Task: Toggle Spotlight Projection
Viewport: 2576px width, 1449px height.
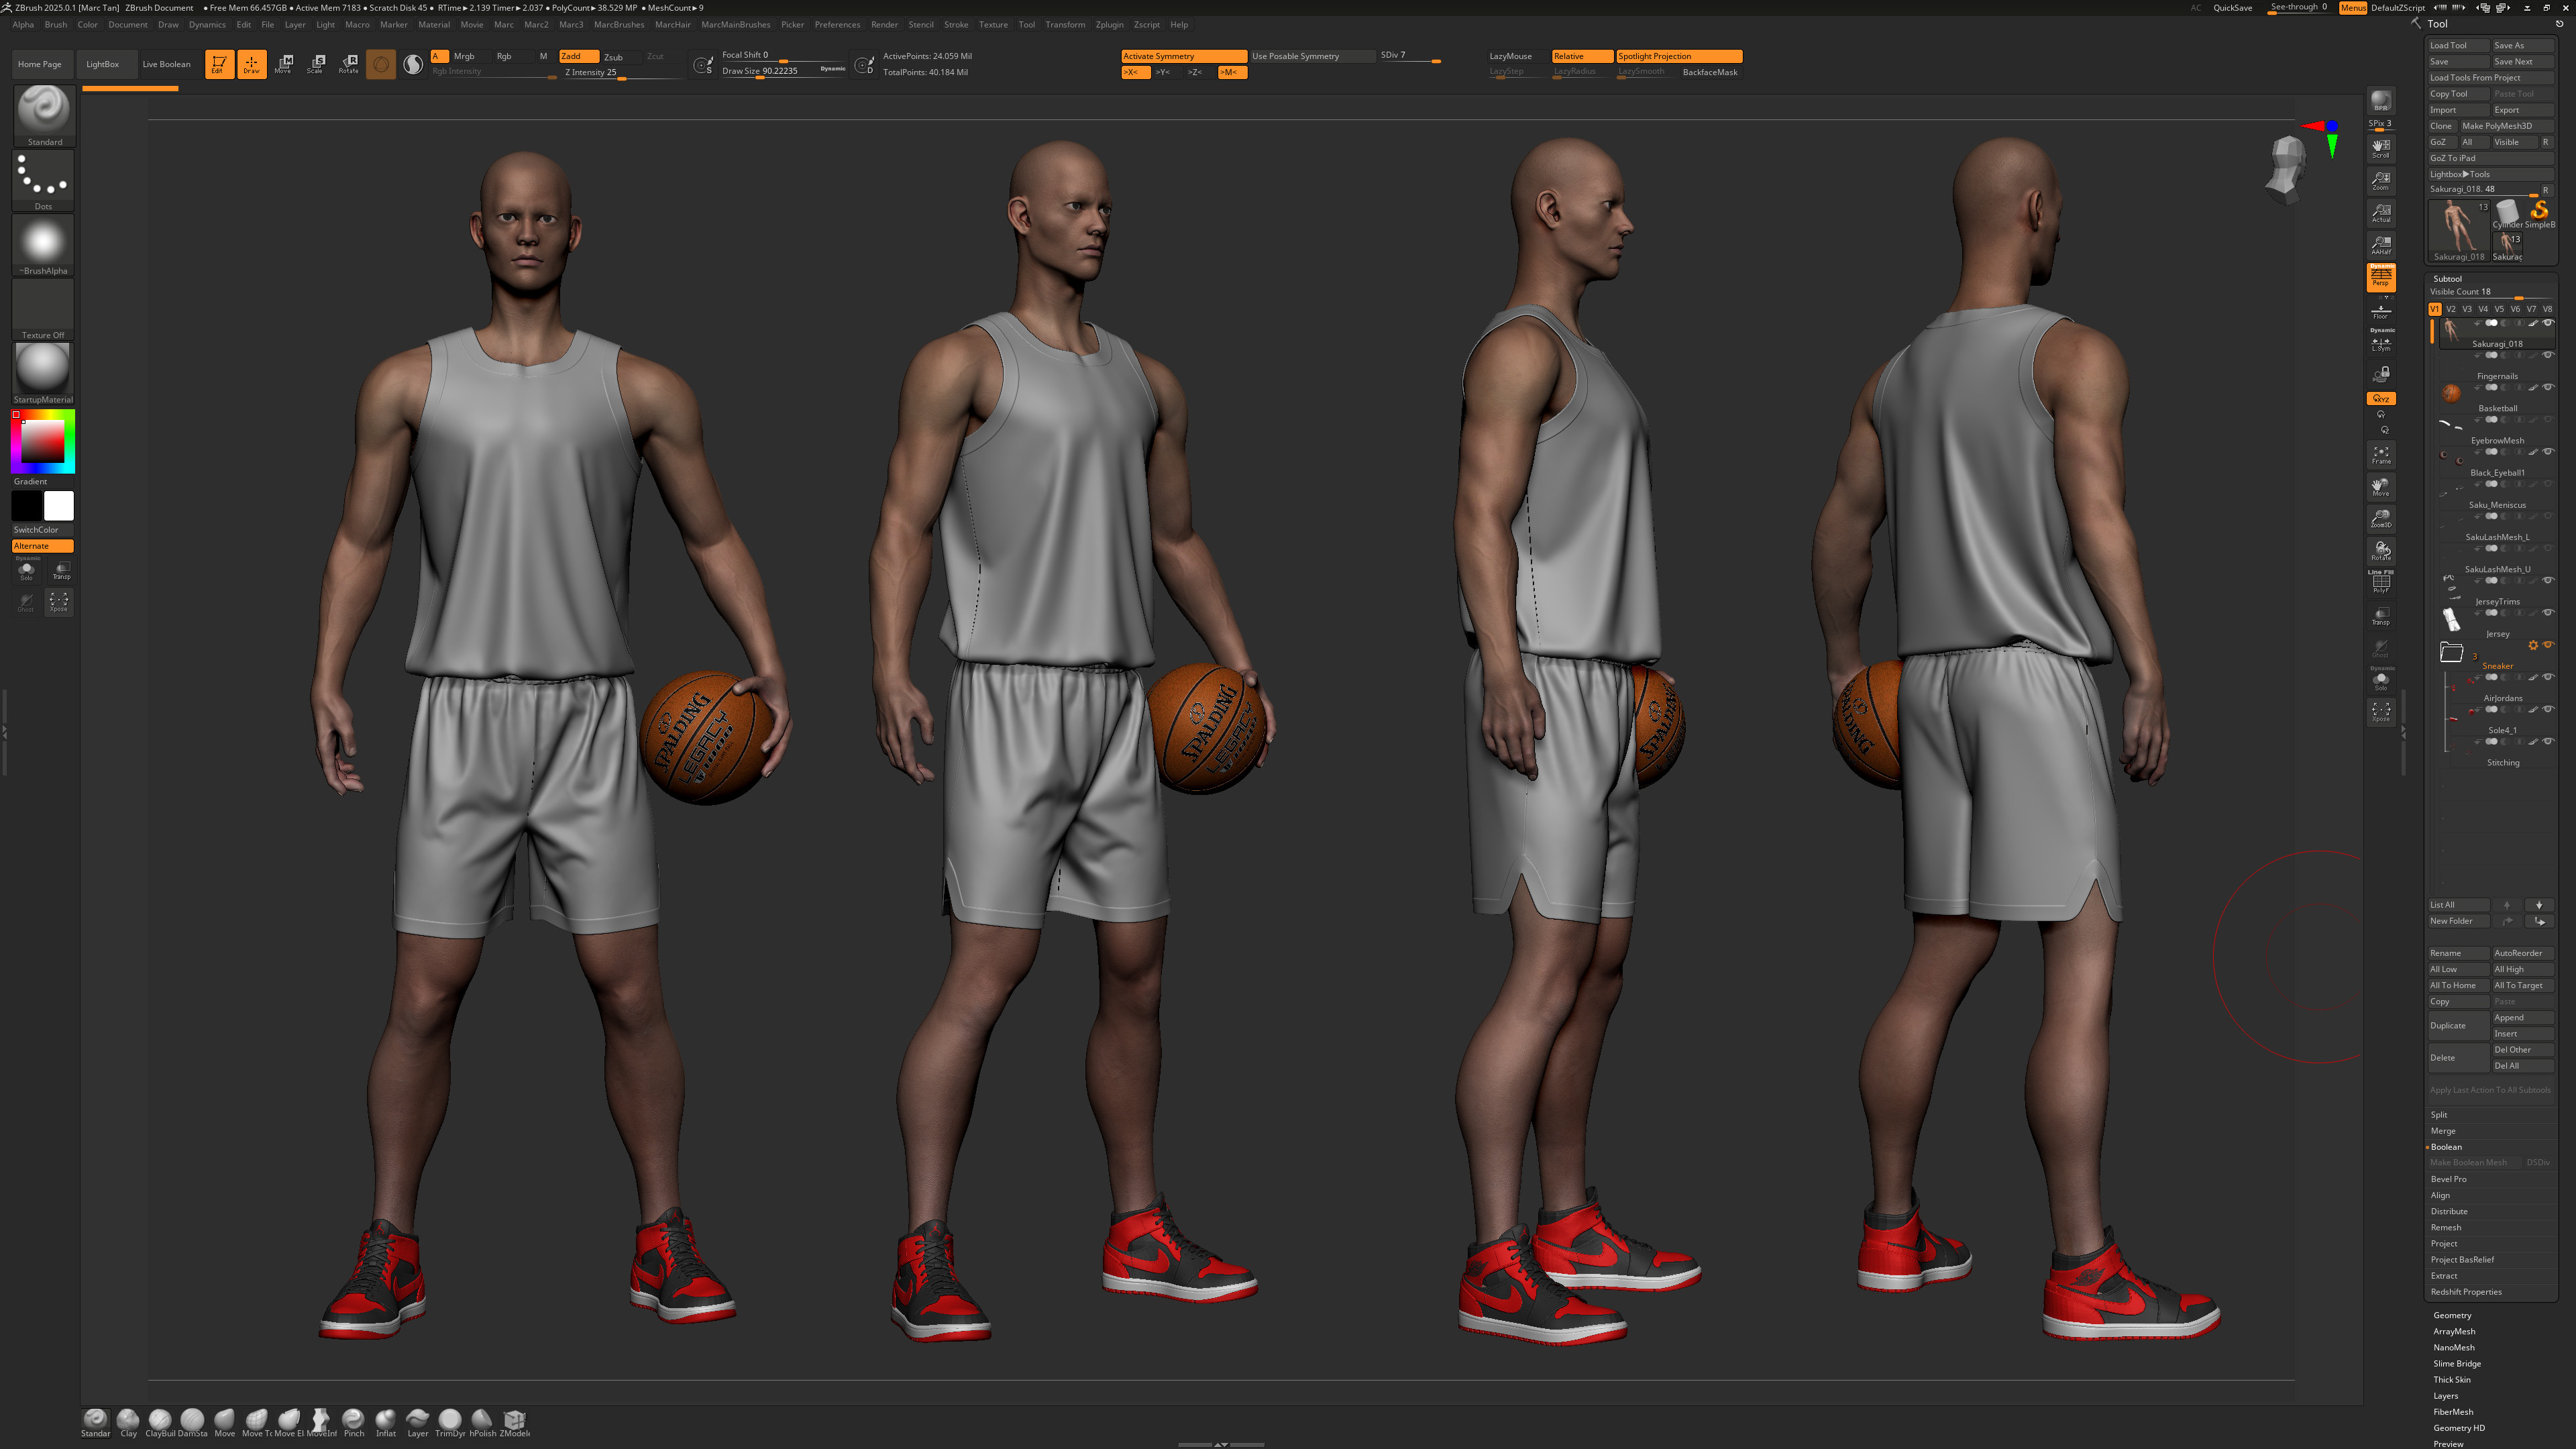Action: click(1679, 56)
